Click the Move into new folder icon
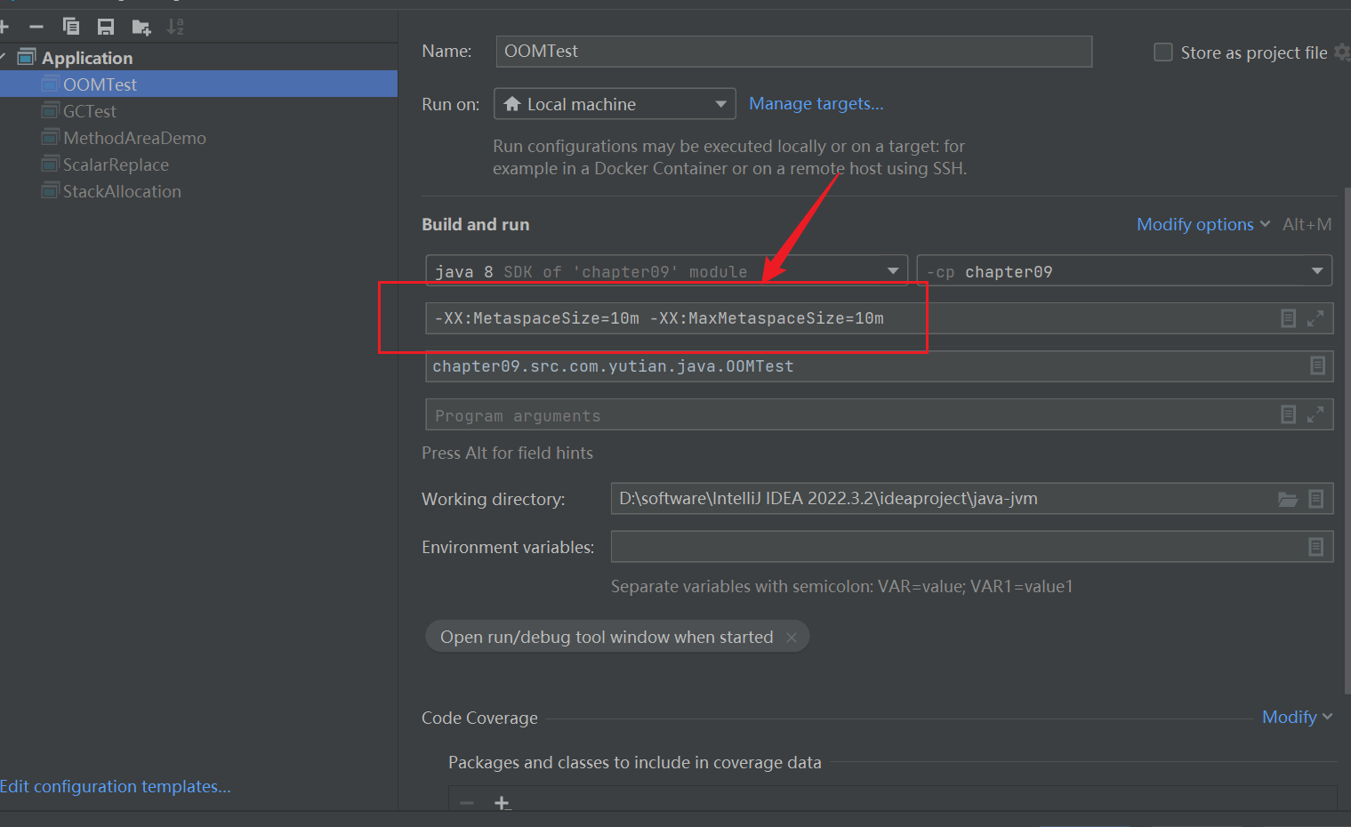 [x=141, y=27]
